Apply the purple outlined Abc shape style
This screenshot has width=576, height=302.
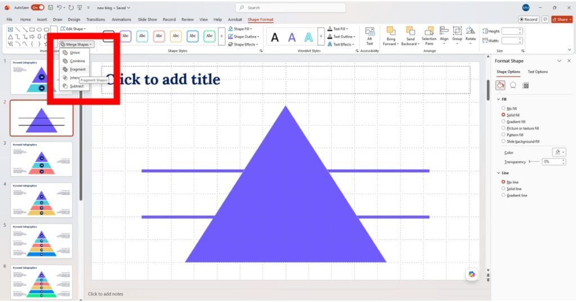125,36
